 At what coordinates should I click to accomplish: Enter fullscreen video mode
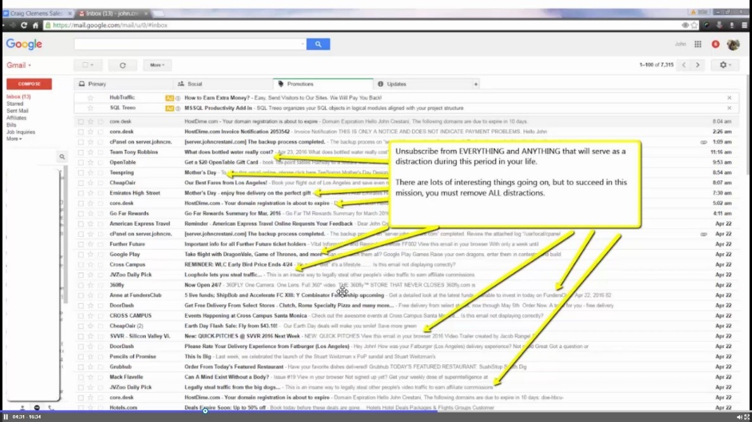click(x=747, y=417)
